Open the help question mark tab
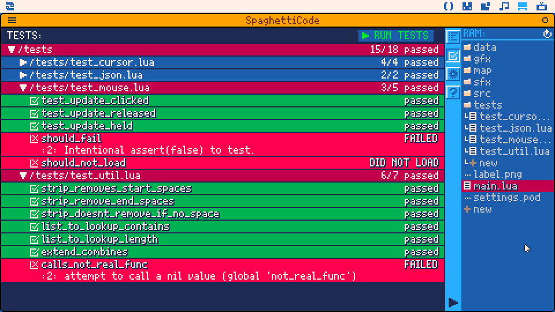Image resolution: width=555 pixels, height=312 pixels. click(x=453, y=92)
